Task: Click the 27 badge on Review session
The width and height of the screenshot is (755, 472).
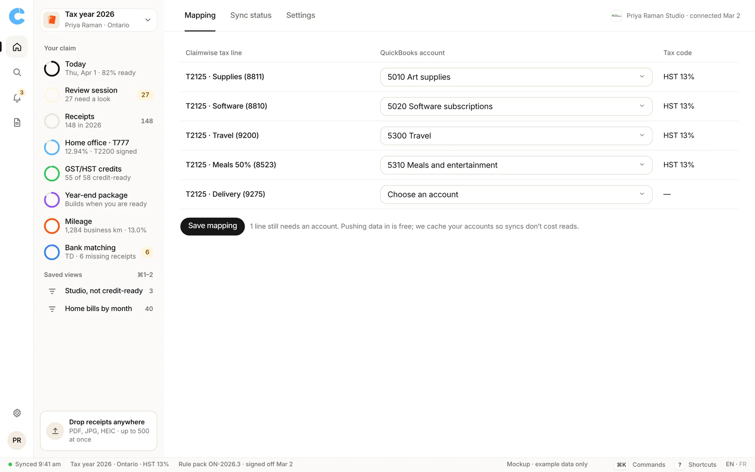Action: 145,95
